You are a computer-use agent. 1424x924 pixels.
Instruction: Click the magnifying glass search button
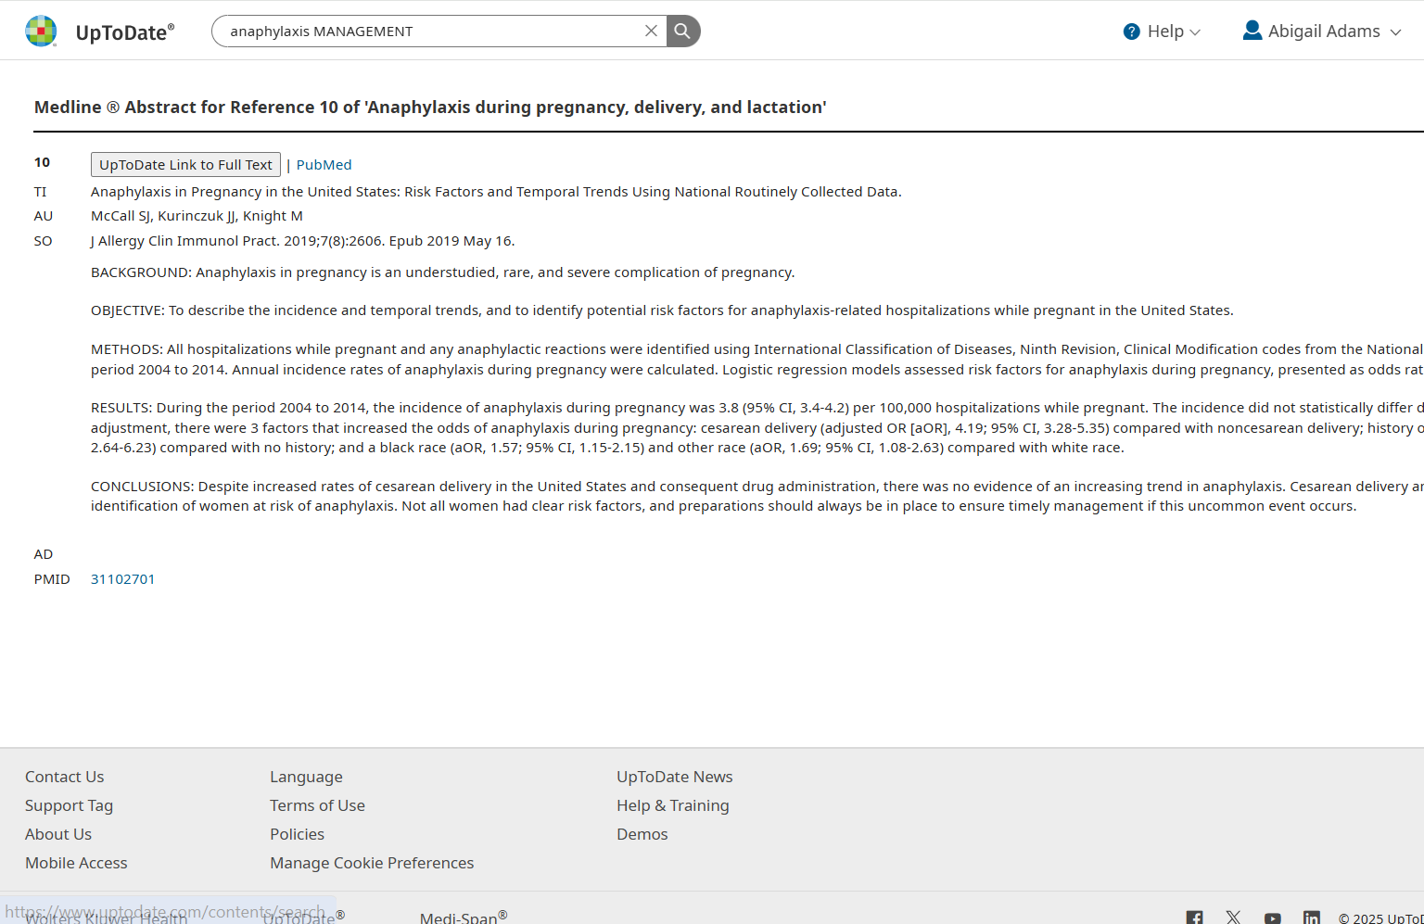coord(683,32)
